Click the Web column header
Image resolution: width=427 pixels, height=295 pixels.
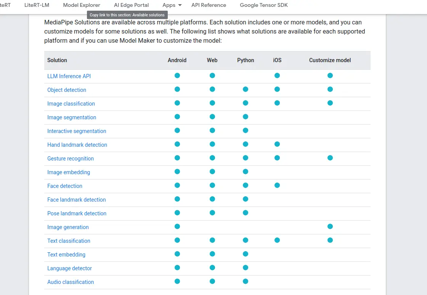point(212,60)
